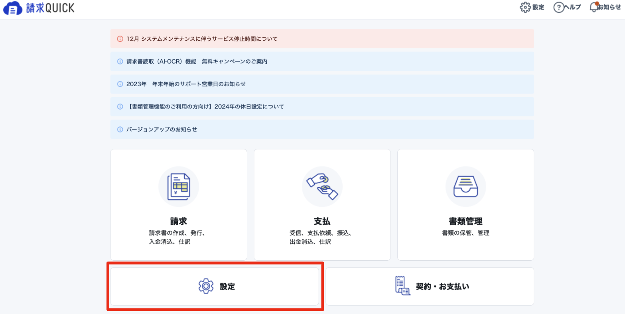Click the ヘルプ question mark icon

(558, 7)
